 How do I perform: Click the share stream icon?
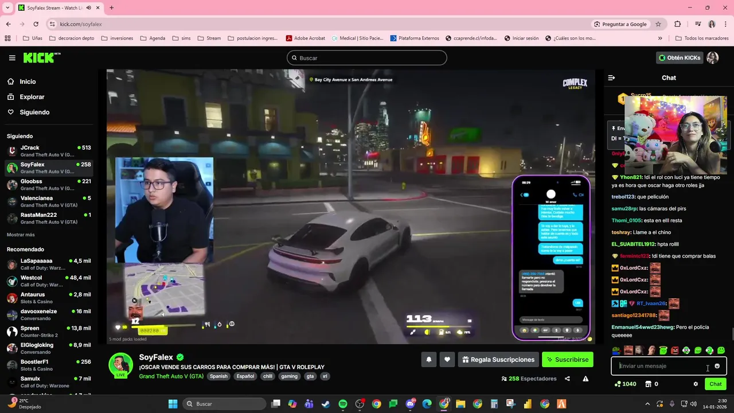pos(567,379)
